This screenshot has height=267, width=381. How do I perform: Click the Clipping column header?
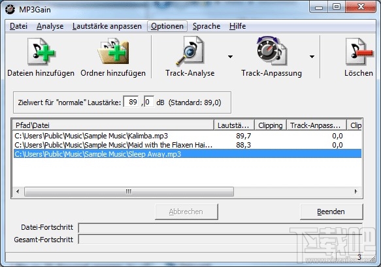[271, 125]
